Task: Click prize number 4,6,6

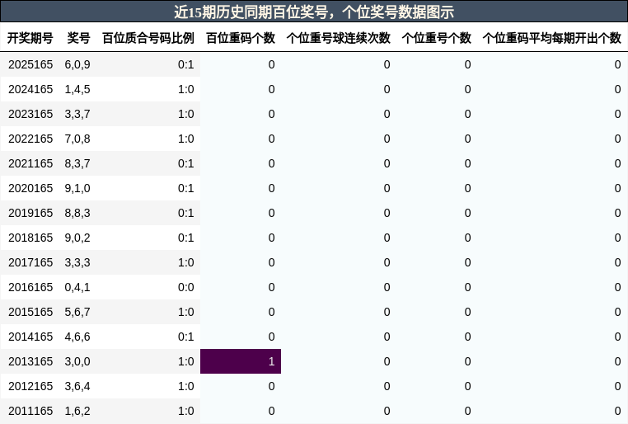Action: coord(77,337)
